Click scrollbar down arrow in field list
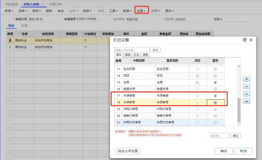The image size is (262, 160). click(x=239, y=124)
